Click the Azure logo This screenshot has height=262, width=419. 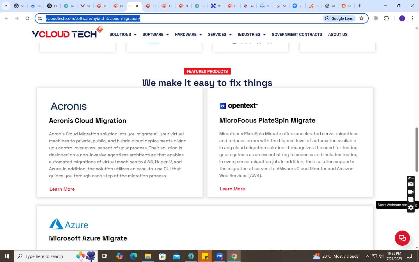click(69, 224)
